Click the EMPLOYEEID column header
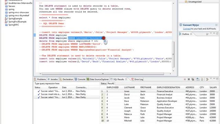The image size is (220, 124). [113, 87]
